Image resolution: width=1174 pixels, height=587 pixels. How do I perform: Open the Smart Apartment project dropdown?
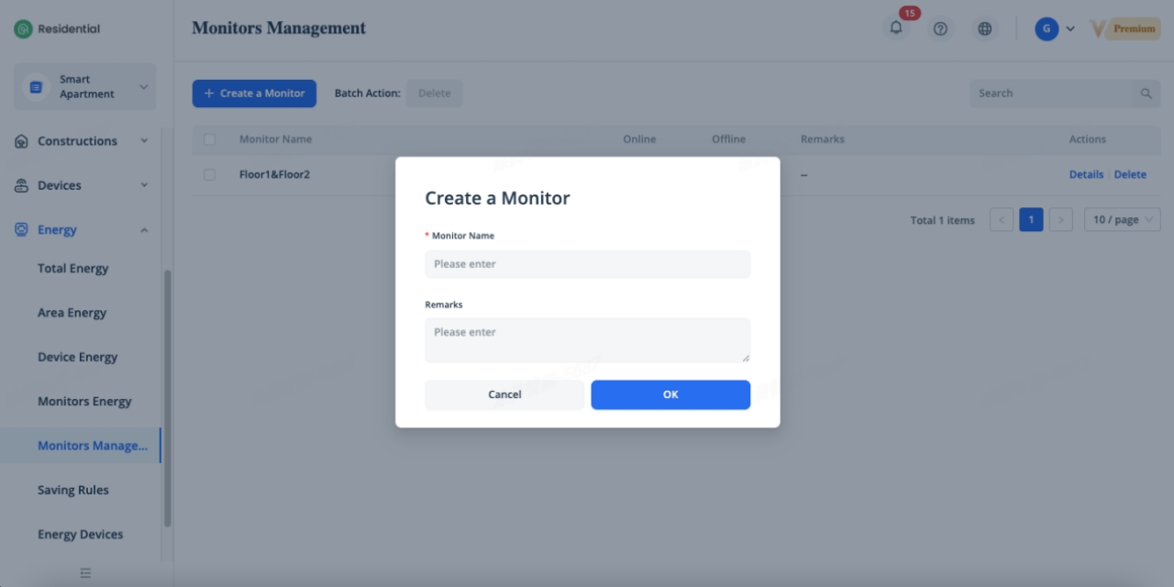click(86, 87)
